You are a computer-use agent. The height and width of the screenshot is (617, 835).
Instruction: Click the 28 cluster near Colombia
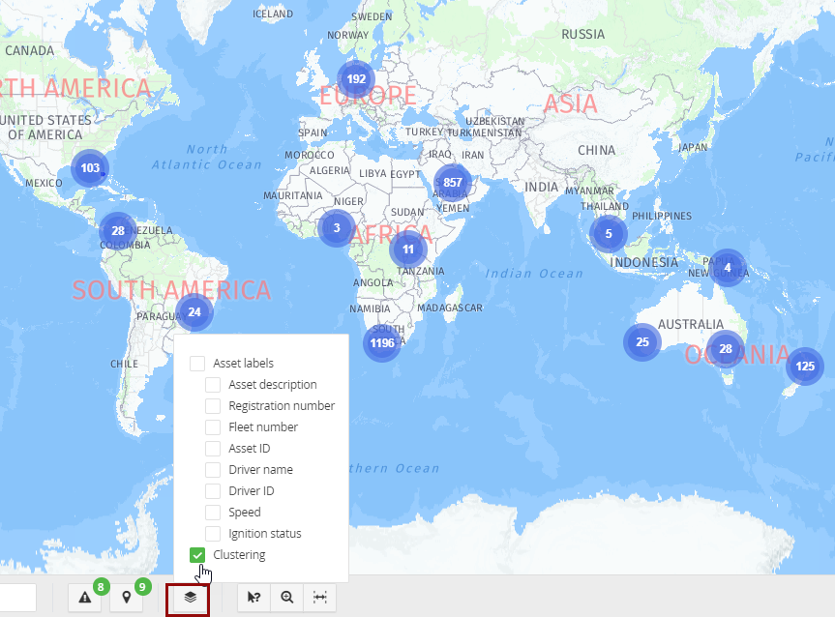(x=118, y=231)
